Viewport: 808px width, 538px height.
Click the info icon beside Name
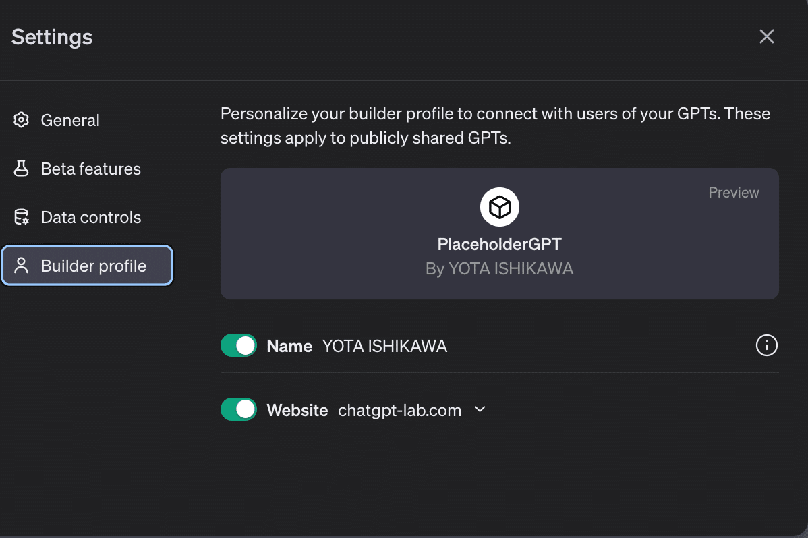[x=766, y=346]
